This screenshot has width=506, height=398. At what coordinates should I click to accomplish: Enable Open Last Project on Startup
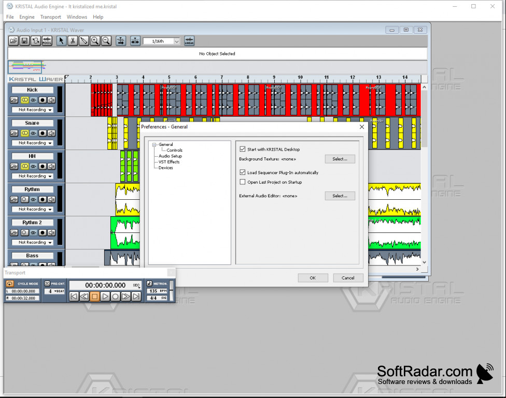click(243, 182)
